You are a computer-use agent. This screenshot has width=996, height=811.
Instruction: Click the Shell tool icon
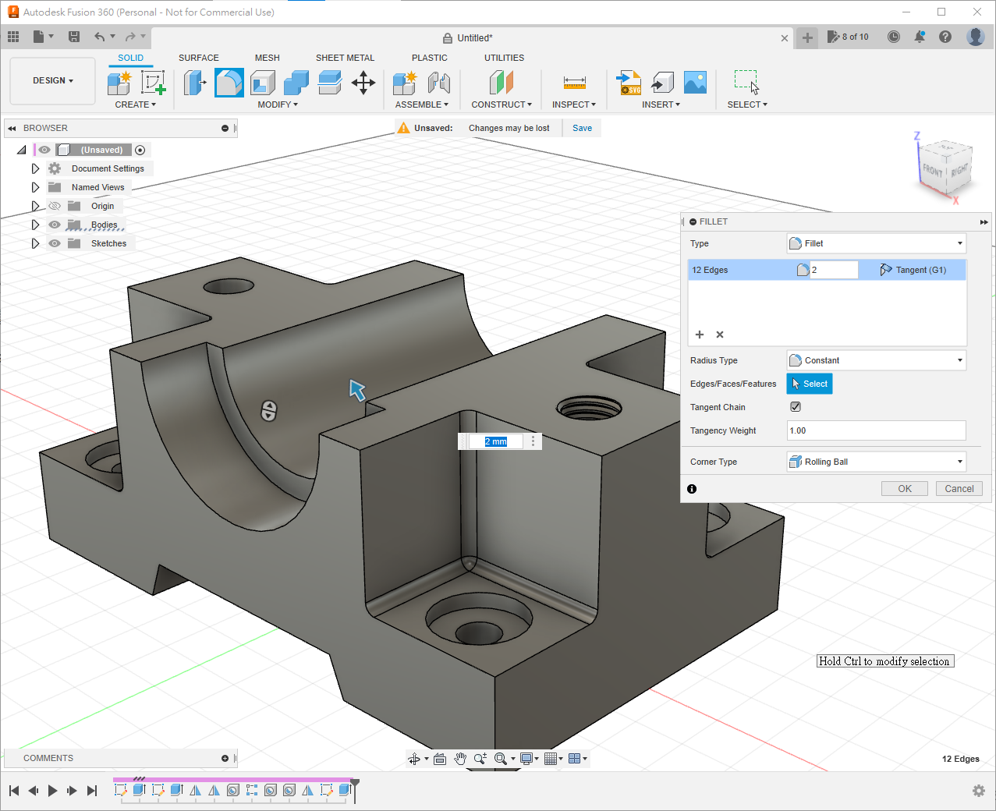263,83
